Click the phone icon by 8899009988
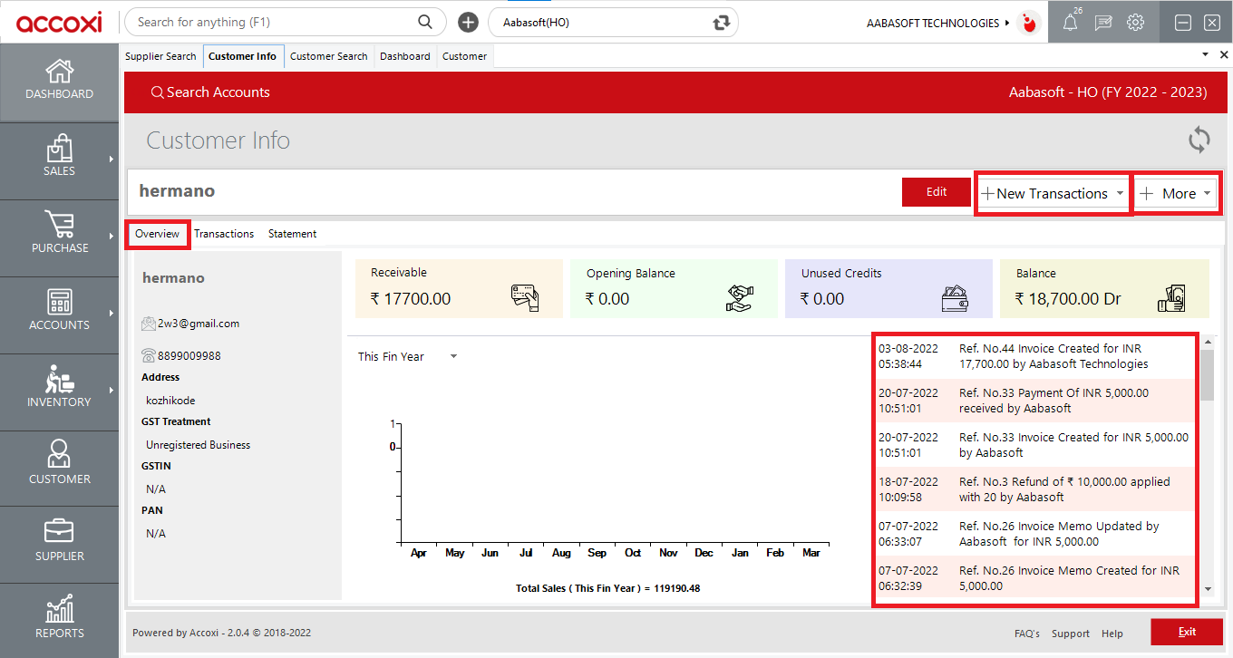Screen dimensions: 1233x658 pyautogui.click(x=150, y=355)
